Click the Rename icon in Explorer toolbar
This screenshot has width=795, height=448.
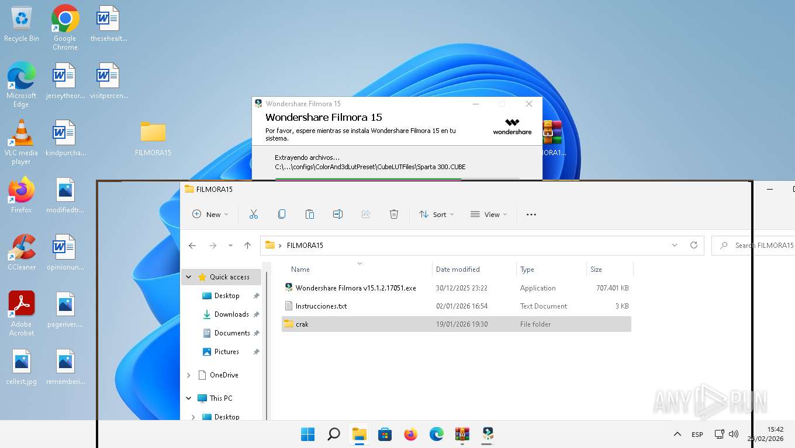pos(338,214)
